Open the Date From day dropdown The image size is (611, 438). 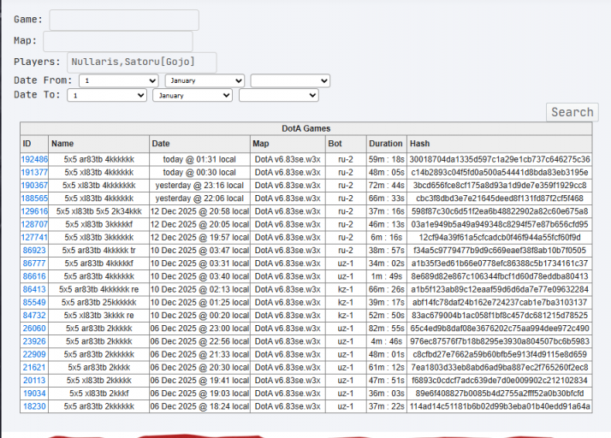[x=118, y=80]
